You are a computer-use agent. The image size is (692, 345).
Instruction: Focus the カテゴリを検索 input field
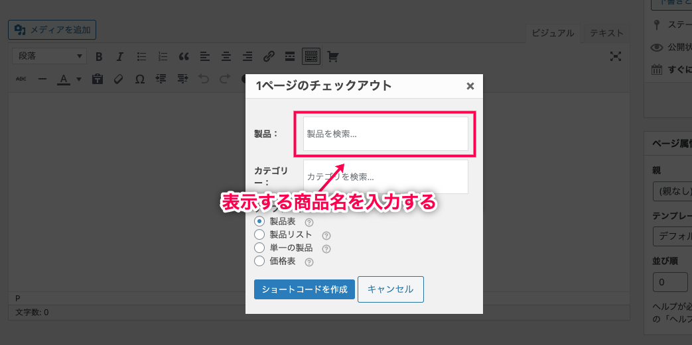[385, 177]
